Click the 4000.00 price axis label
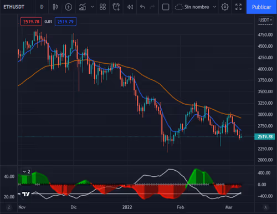277x214 pixels. [x=265, y=69]
